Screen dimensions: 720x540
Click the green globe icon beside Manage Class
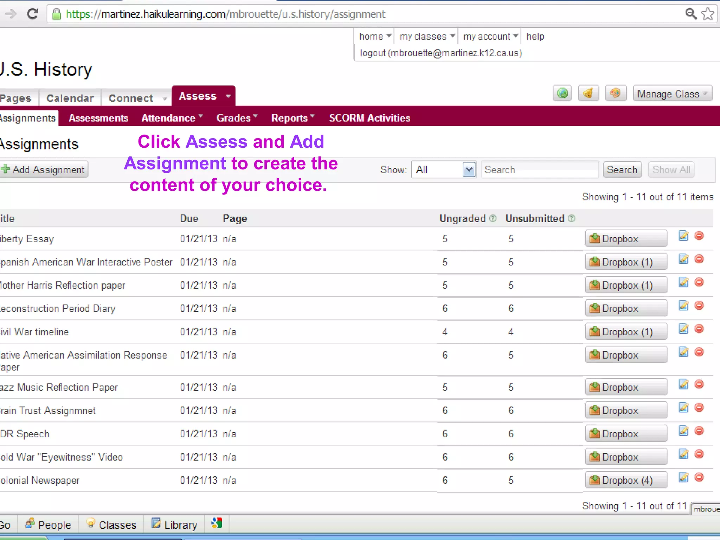[562, 94]
